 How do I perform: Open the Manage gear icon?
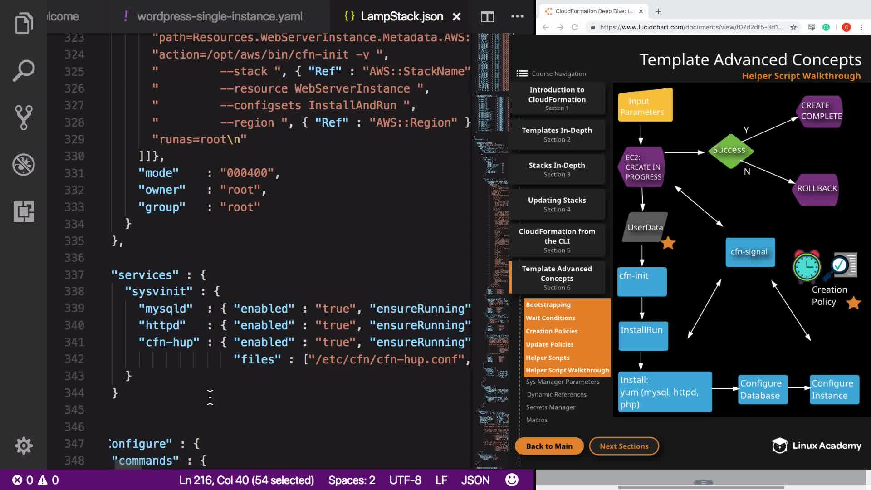click(x=24, y=446)
